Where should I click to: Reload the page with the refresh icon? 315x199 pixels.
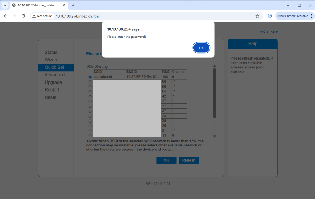(23, 16)
